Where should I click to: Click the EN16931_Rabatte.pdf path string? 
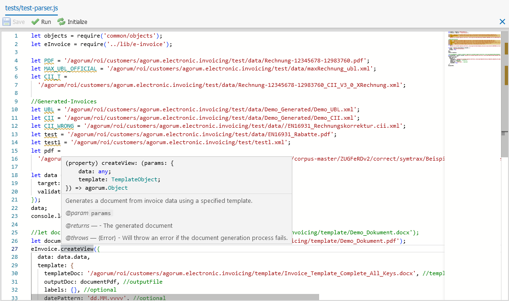click(201, 134)
